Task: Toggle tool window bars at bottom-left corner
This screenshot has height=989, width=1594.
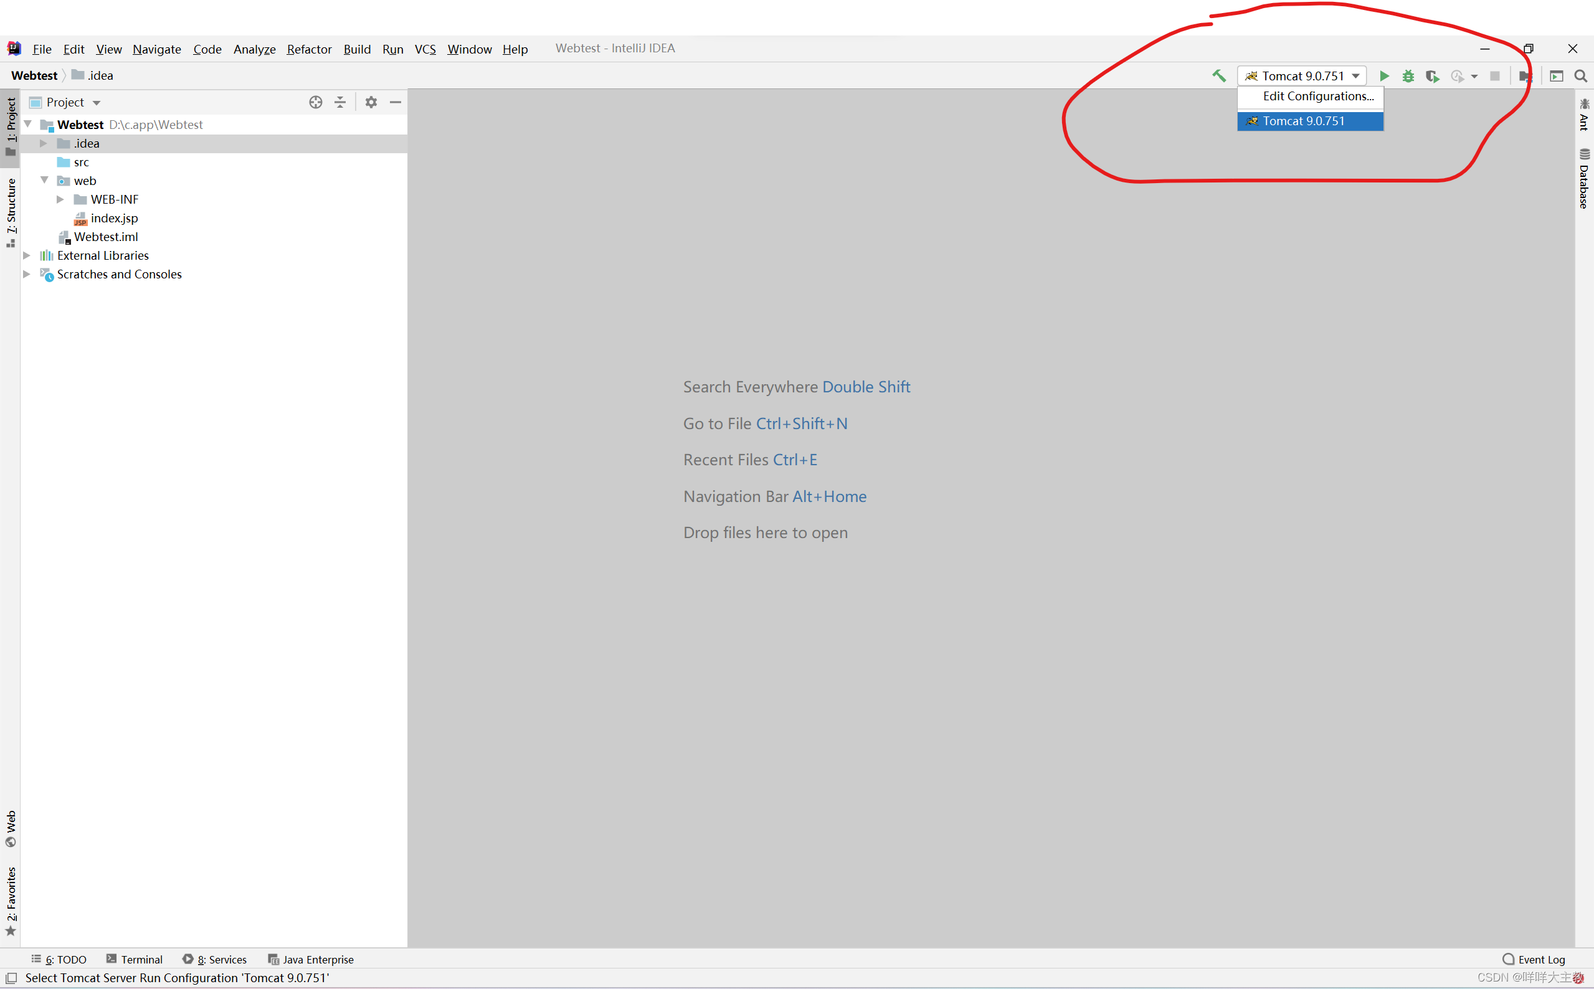Action: coord(11,978)
